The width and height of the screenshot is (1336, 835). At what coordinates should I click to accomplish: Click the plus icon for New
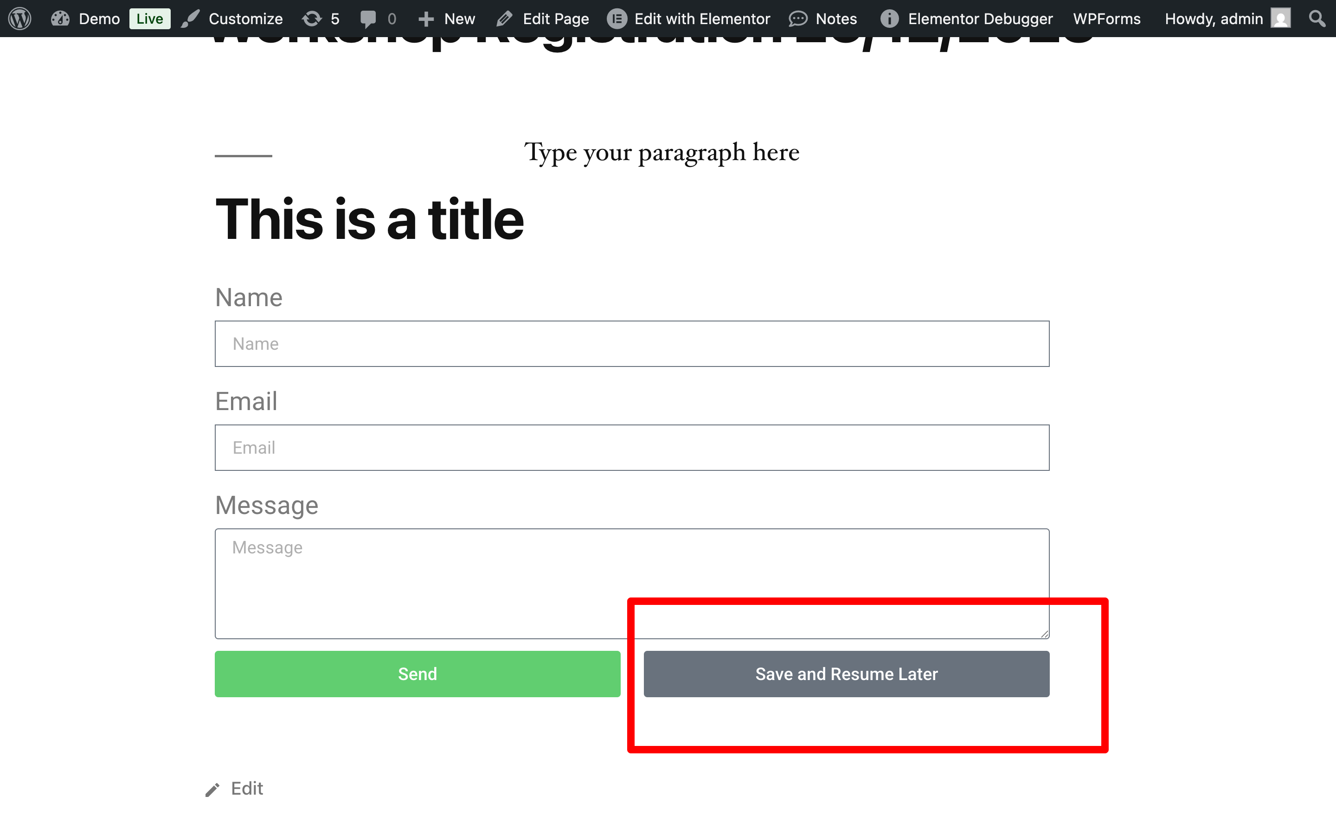pyautogui.click(x=426, y=19)
